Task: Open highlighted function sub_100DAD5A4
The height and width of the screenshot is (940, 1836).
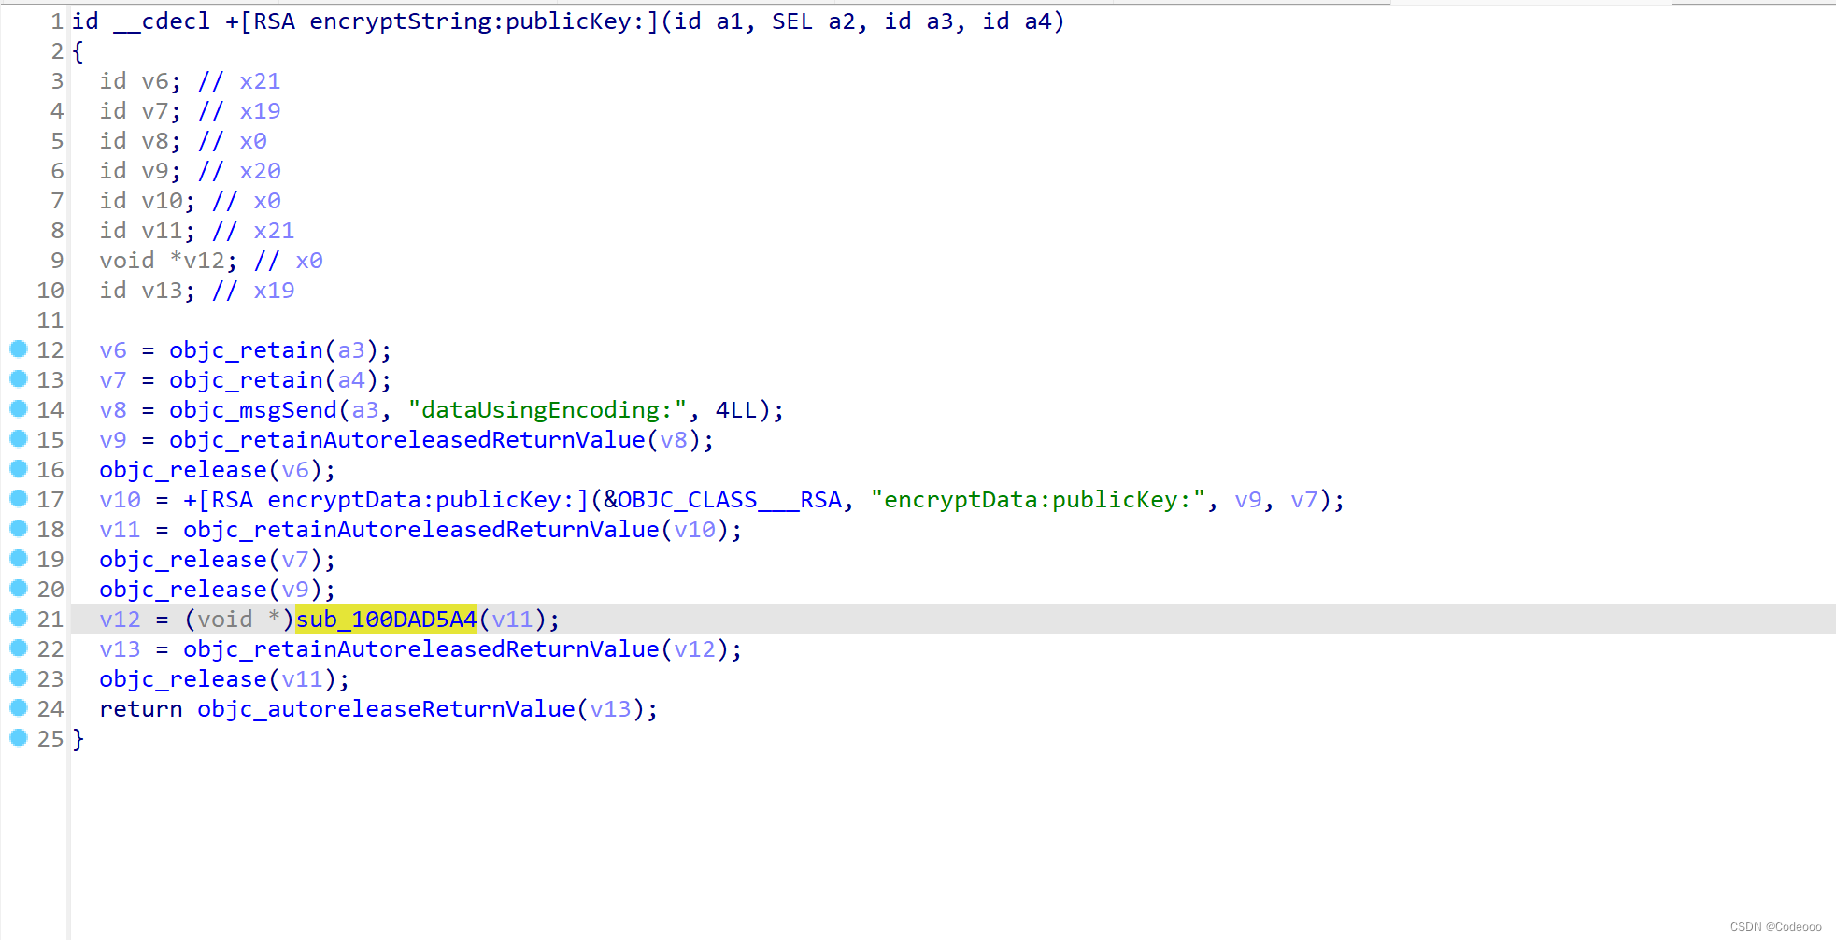Action: [386, 619]
